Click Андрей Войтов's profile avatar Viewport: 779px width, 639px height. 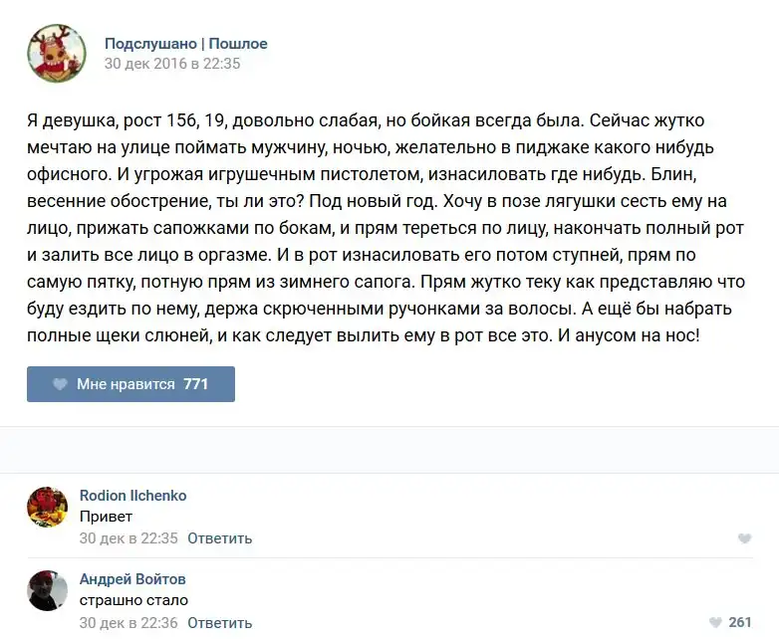click(x=47, y=590)
